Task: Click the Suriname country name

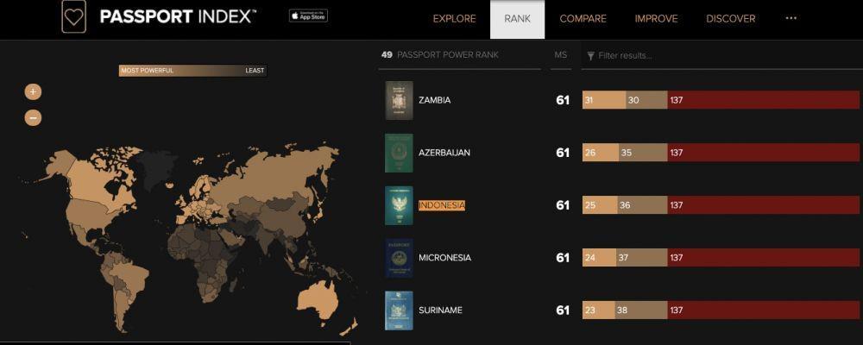Action: pos(440,310)
